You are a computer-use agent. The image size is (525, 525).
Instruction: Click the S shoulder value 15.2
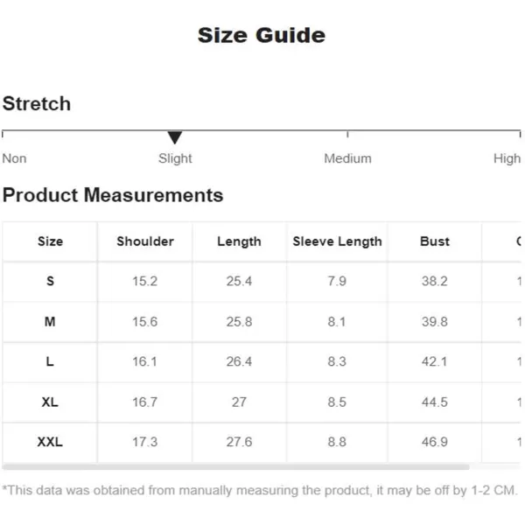145,282
